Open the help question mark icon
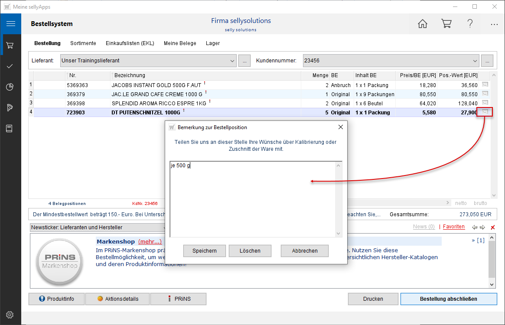Screen dimensions: 505x325 tap(470, 24)
